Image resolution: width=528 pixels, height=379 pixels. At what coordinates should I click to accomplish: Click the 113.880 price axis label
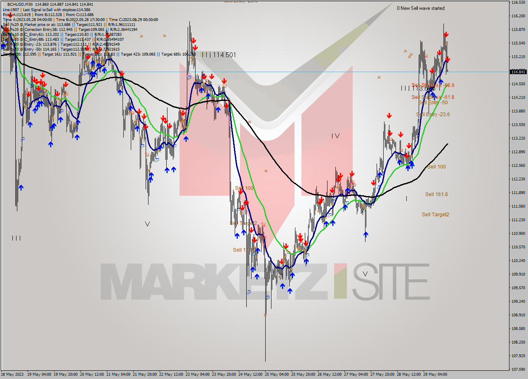[x=518, y=111]
